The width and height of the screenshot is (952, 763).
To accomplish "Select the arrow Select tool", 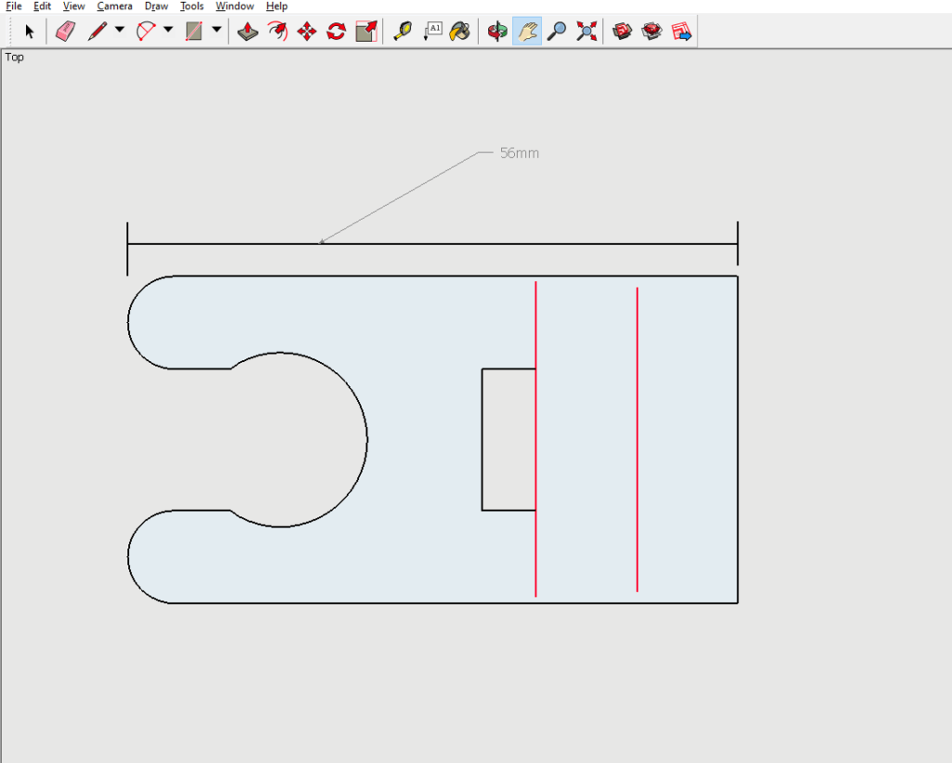I will [x=30, y=32].
